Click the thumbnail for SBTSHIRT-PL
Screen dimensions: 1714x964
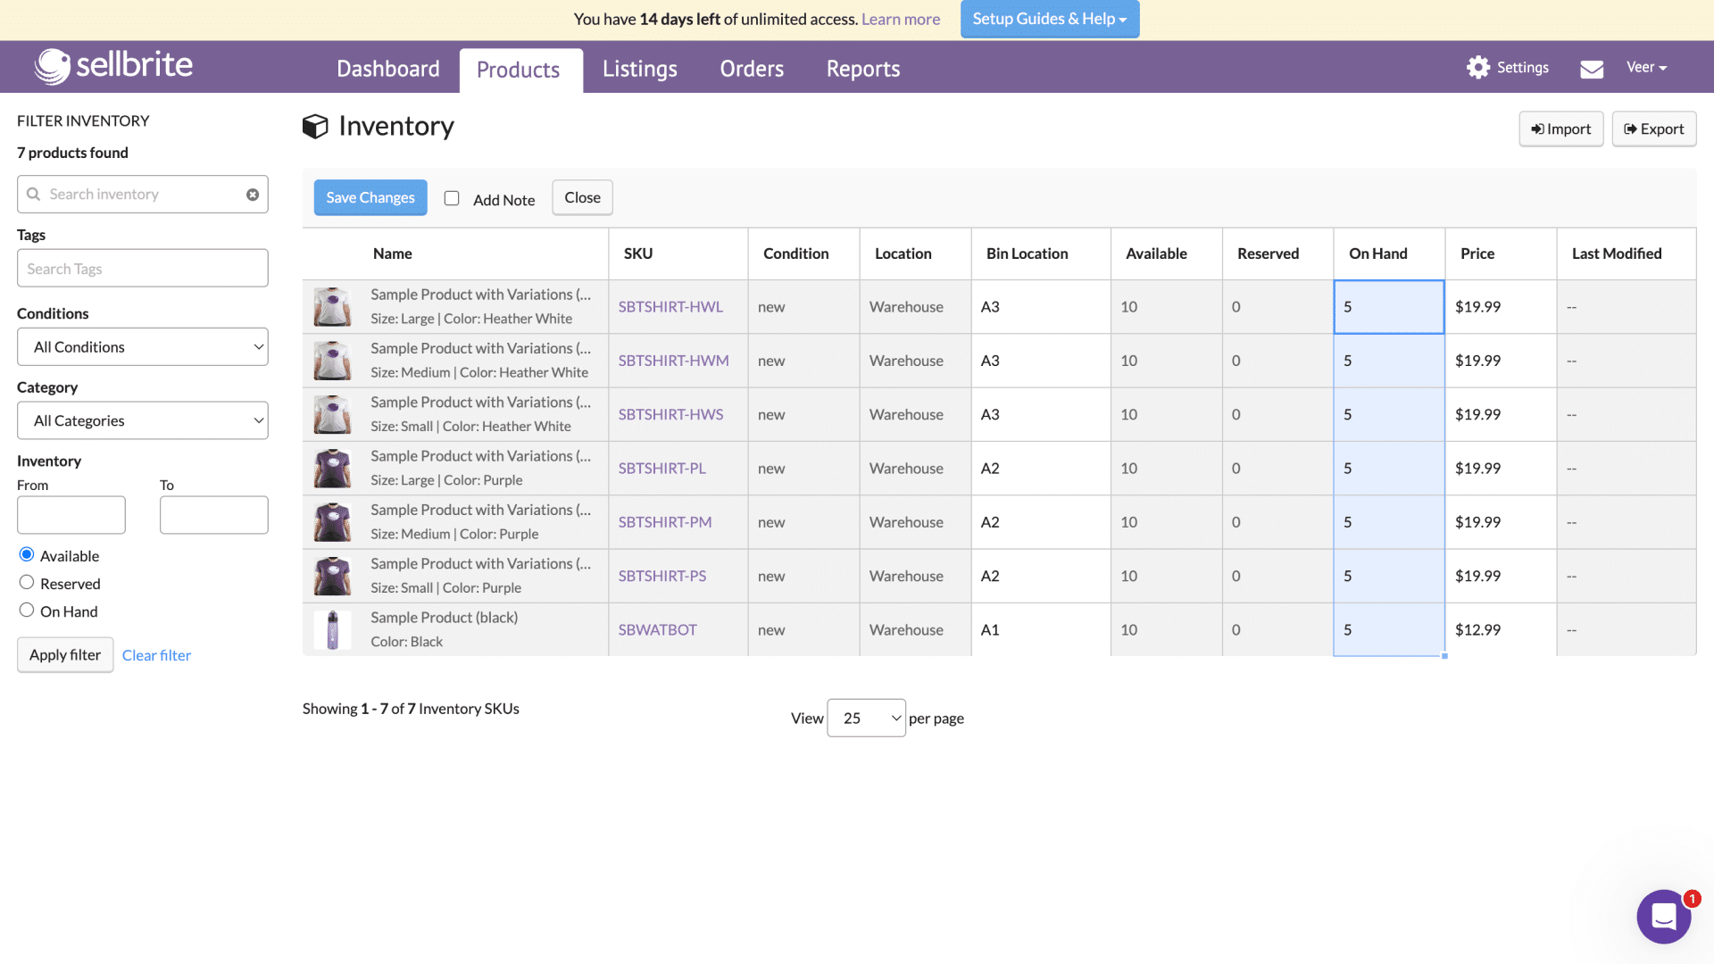click(x=332, y=469)
